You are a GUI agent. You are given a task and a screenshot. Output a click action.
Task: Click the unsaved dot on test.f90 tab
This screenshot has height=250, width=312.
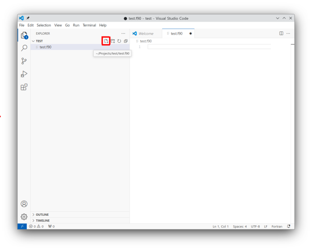point(191,33)
